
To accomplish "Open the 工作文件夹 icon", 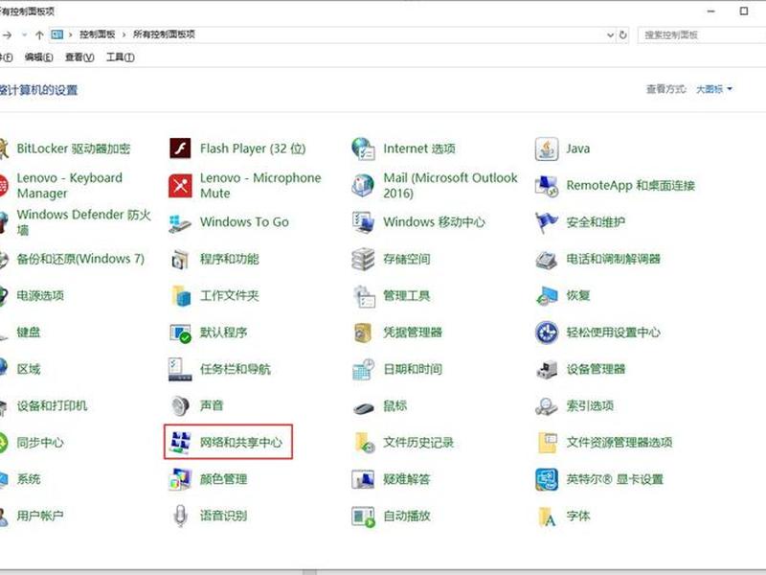I will [x=180, y=296].
